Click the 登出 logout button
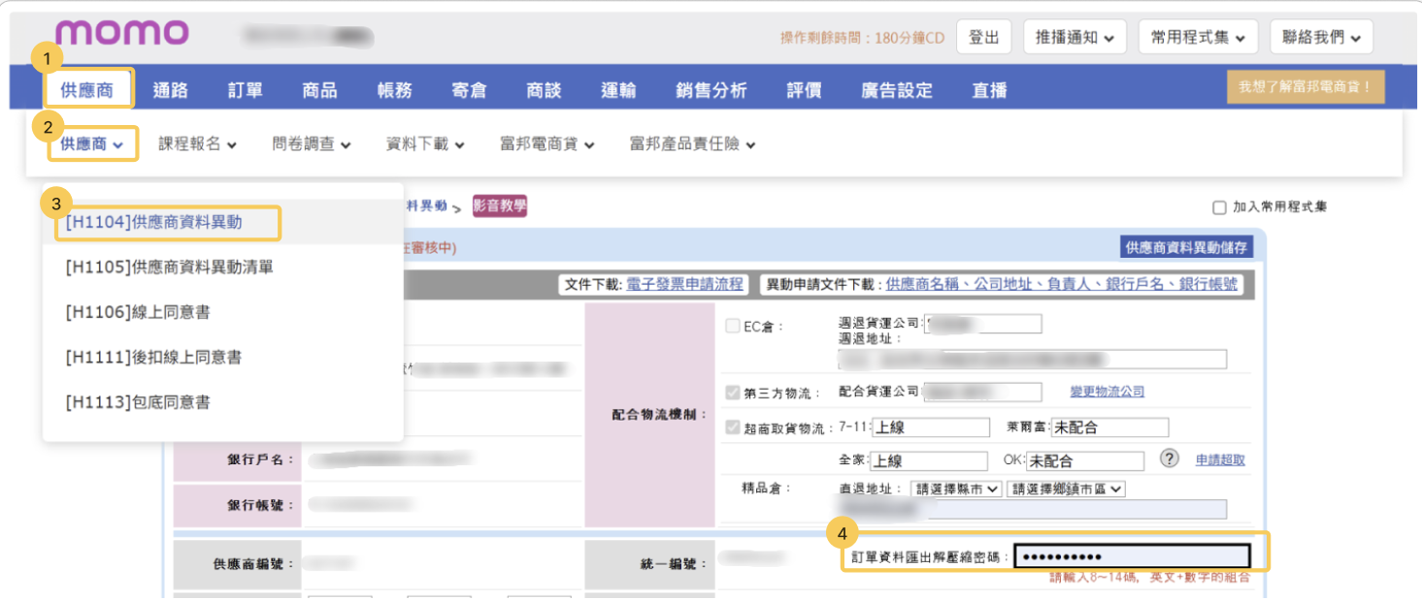The height and width of the screenshot is (600, 1422). click(983, 37)
